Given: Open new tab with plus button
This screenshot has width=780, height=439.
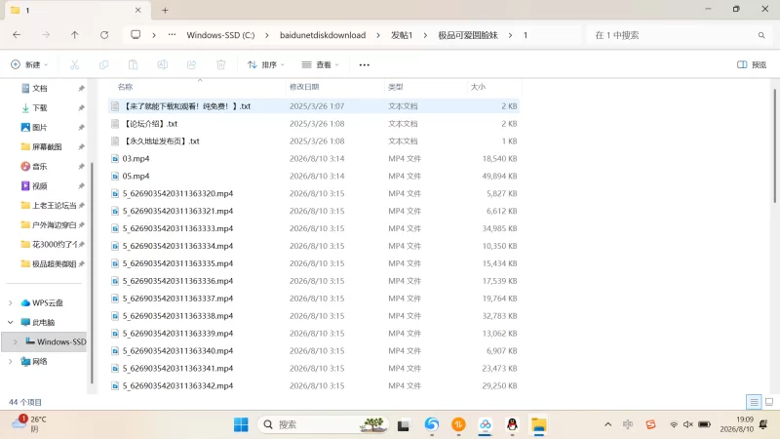Looking at the screenshot, I should point(165,10).
